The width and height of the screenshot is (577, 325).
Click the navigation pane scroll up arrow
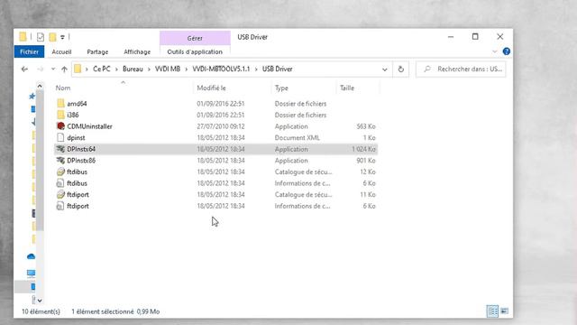[40, 87]
